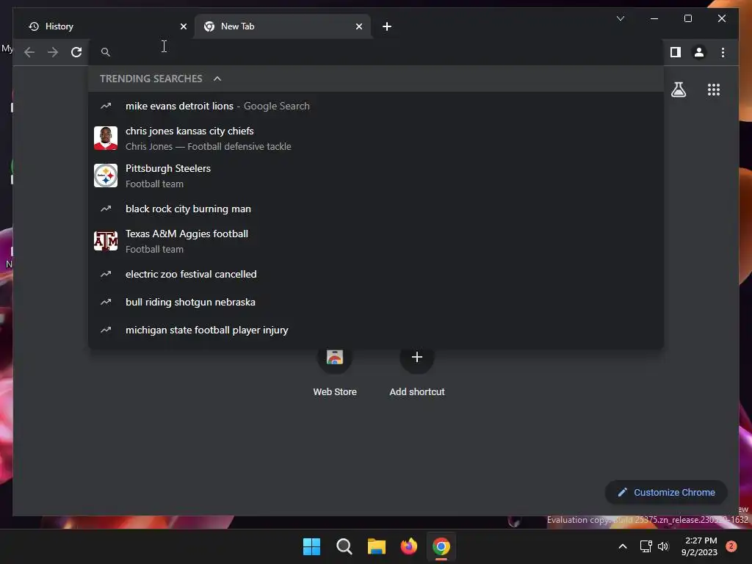Select black rock city burning man suggestion

point(376,209)
